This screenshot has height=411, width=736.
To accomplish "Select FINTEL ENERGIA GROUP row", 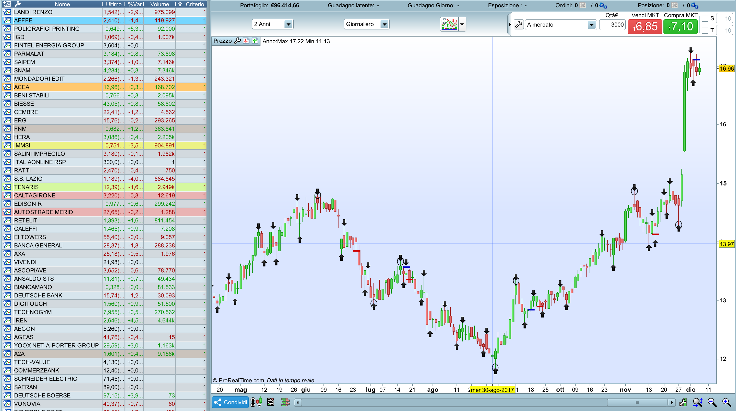I will pyautogui.click(x=105, y=45).
